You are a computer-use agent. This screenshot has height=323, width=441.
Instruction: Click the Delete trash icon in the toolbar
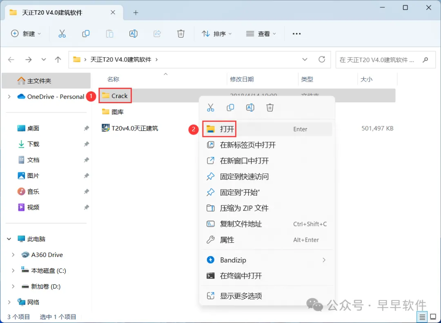pos(181,34)
